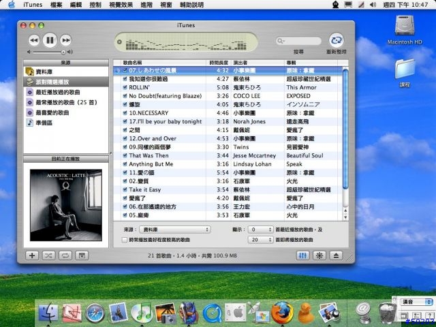Screen dimensions: 436x327
Task: Click the eject disc button
Action: pyautogui.click(x=336, y=255)
